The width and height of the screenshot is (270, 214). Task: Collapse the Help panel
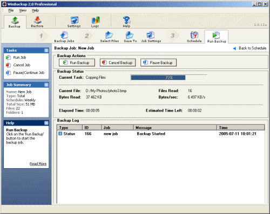tap(46, 123)
